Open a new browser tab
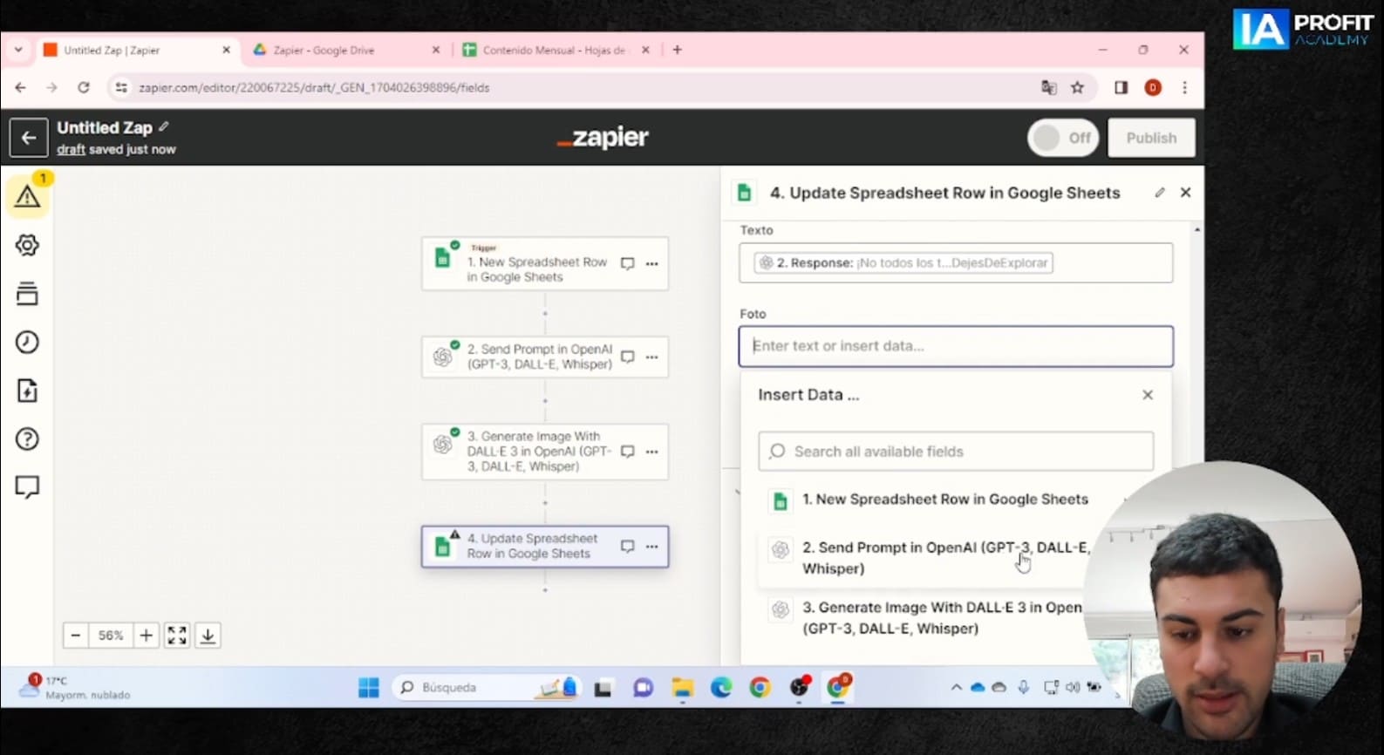The height and width of the screenshot is (755, 1384). pyautogui.click(x=678, y=50)
